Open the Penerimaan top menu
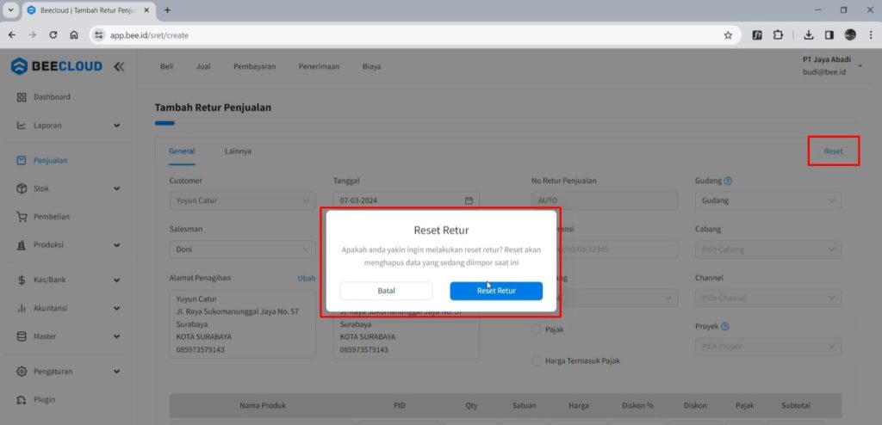The image size is (882, 425). pos(319,66)
